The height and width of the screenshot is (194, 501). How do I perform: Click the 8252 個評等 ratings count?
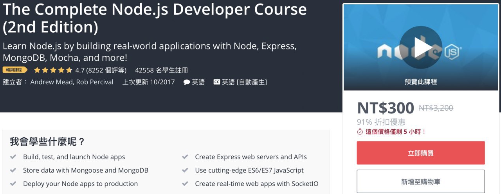point(106,70)
